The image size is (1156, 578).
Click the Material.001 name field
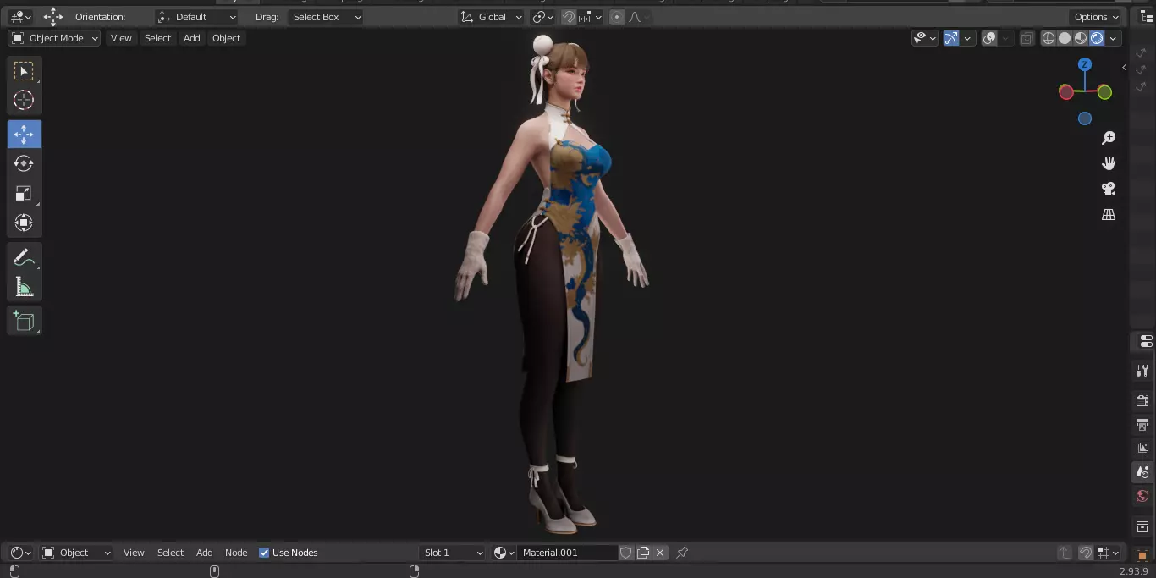point(567,553)
